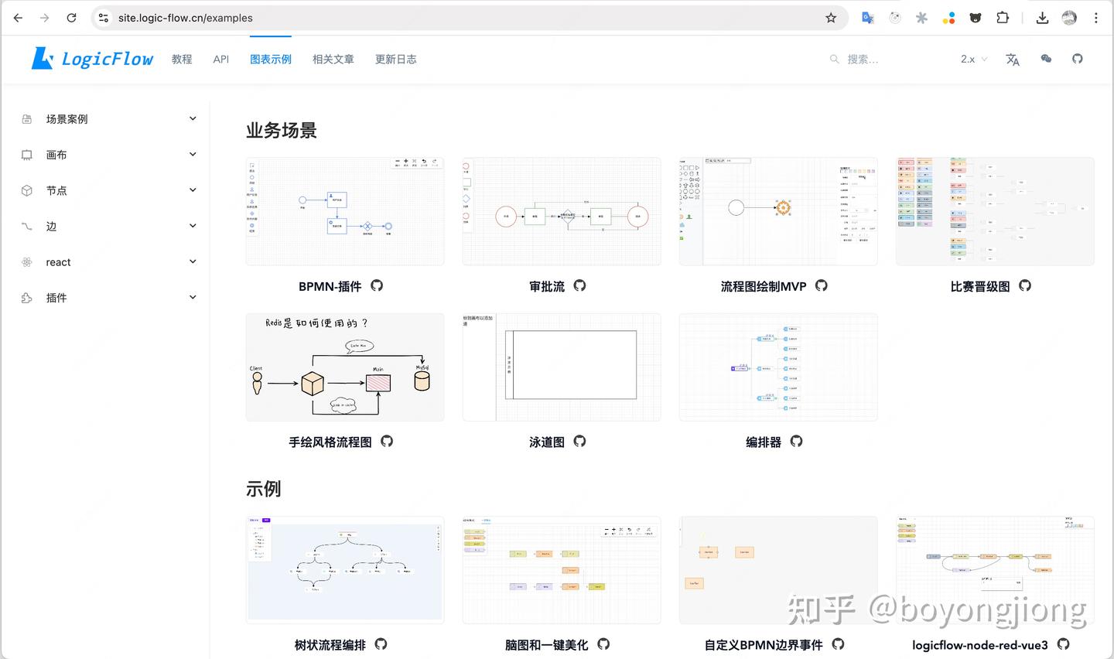Click the 手绘风格流程图 example thumbnail

pos(344,367)
